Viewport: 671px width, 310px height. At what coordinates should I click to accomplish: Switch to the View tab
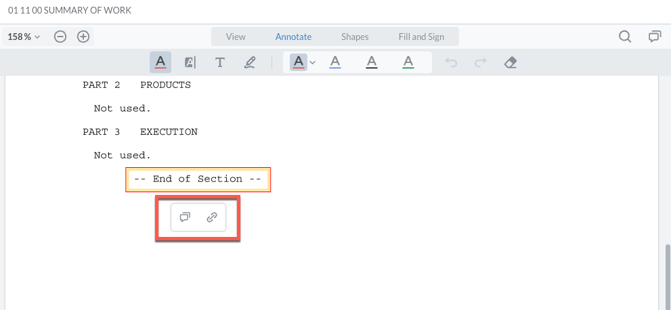pyautogui.click(x=236, y=37)
